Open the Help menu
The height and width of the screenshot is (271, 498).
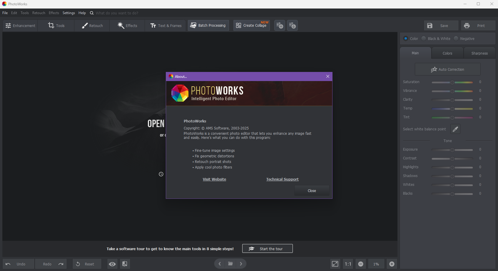point(82,13)
